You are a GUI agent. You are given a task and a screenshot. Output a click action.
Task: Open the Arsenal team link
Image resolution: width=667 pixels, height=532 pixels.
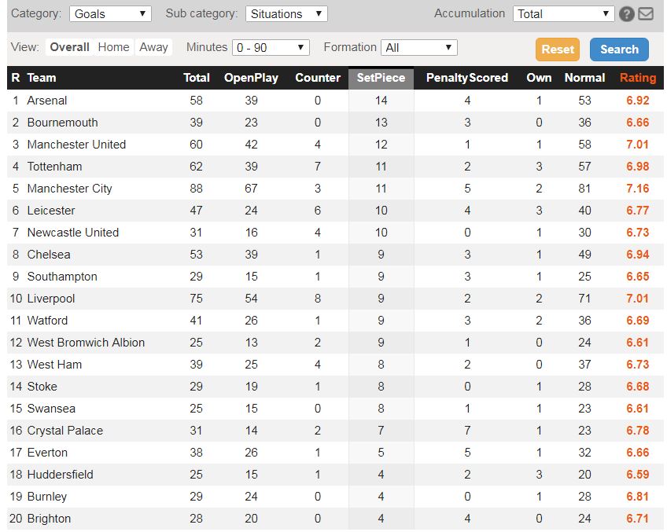(x=46, y=101)
